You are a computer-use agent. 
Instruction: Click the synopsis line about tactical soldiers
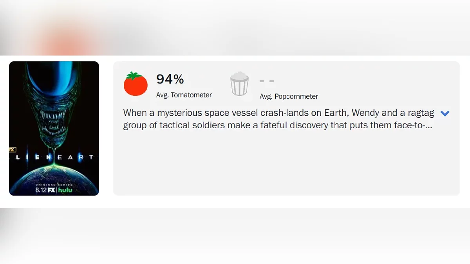tap(277, 125)
